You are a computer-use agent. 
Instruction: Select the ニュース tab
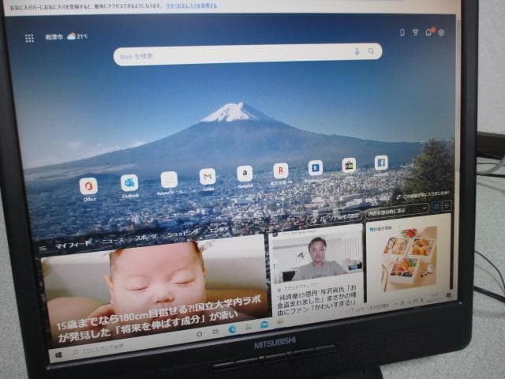pyautogui.click(x=114, y=241)
